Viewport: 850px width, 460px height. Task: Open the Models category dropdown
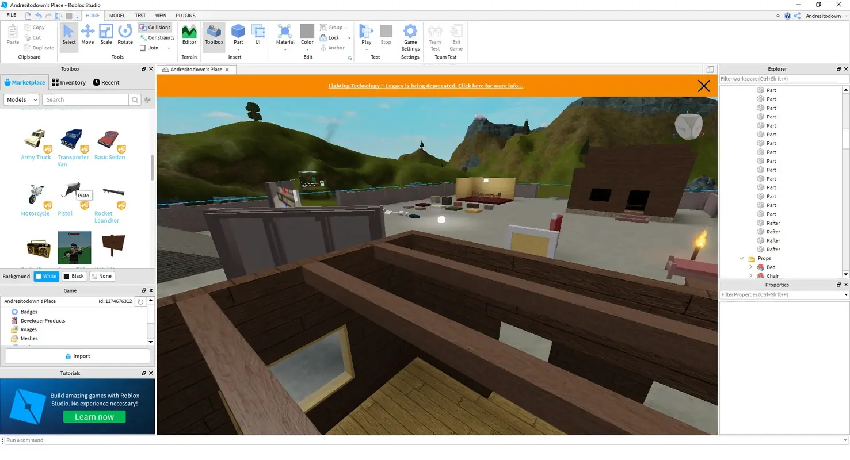(21, 99)
